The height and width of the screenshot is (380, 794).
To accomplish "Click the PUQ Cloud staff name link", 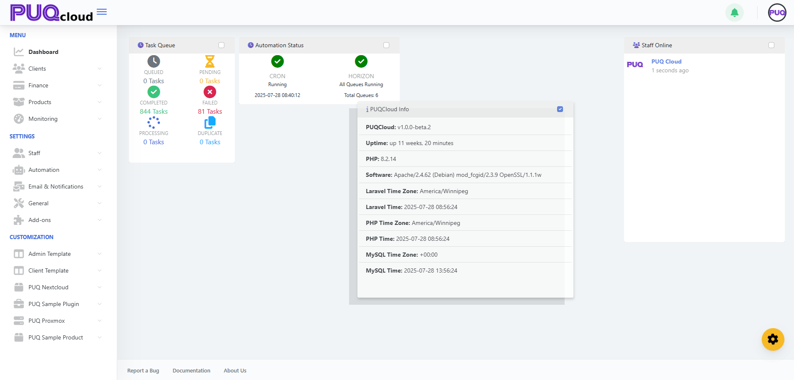I will pos(666,61).
